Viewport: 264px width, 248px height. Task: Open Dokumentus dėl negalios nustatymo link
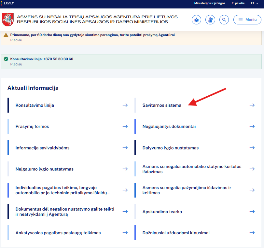65,212
